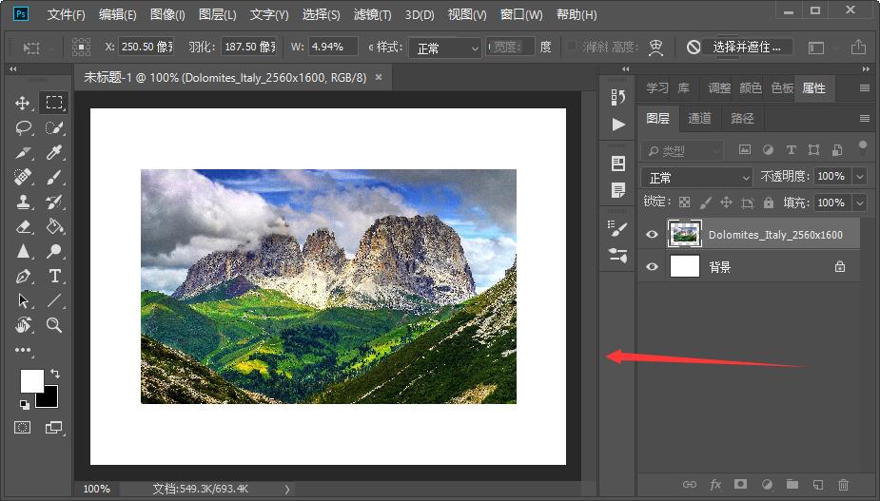Open the Brush Settings panel icon
Viewport: 880px width, 501px height.
pos(618,229)
